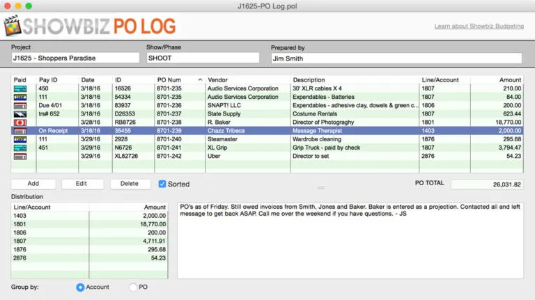Click the Show/Phase field containing SHOOT
The image size is (535, 300).
coord(203,58)
